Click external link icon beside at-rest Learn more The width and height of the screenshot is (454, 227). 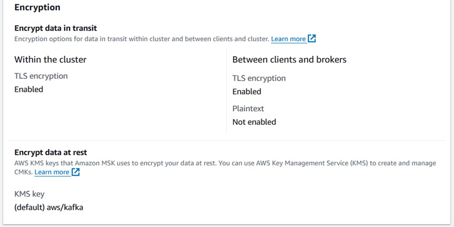click(x=76, y=172)
